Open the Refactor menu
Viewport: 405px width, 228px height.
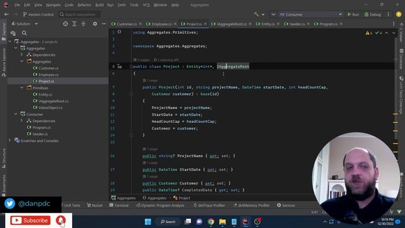click(x=84, y=5)
